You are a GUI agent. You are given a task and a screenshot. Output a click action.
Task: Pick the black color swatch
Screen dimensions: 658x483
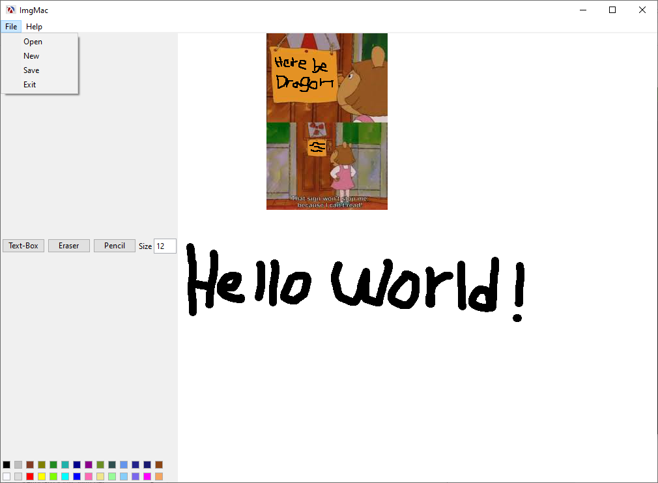click(x=7, y=465)
